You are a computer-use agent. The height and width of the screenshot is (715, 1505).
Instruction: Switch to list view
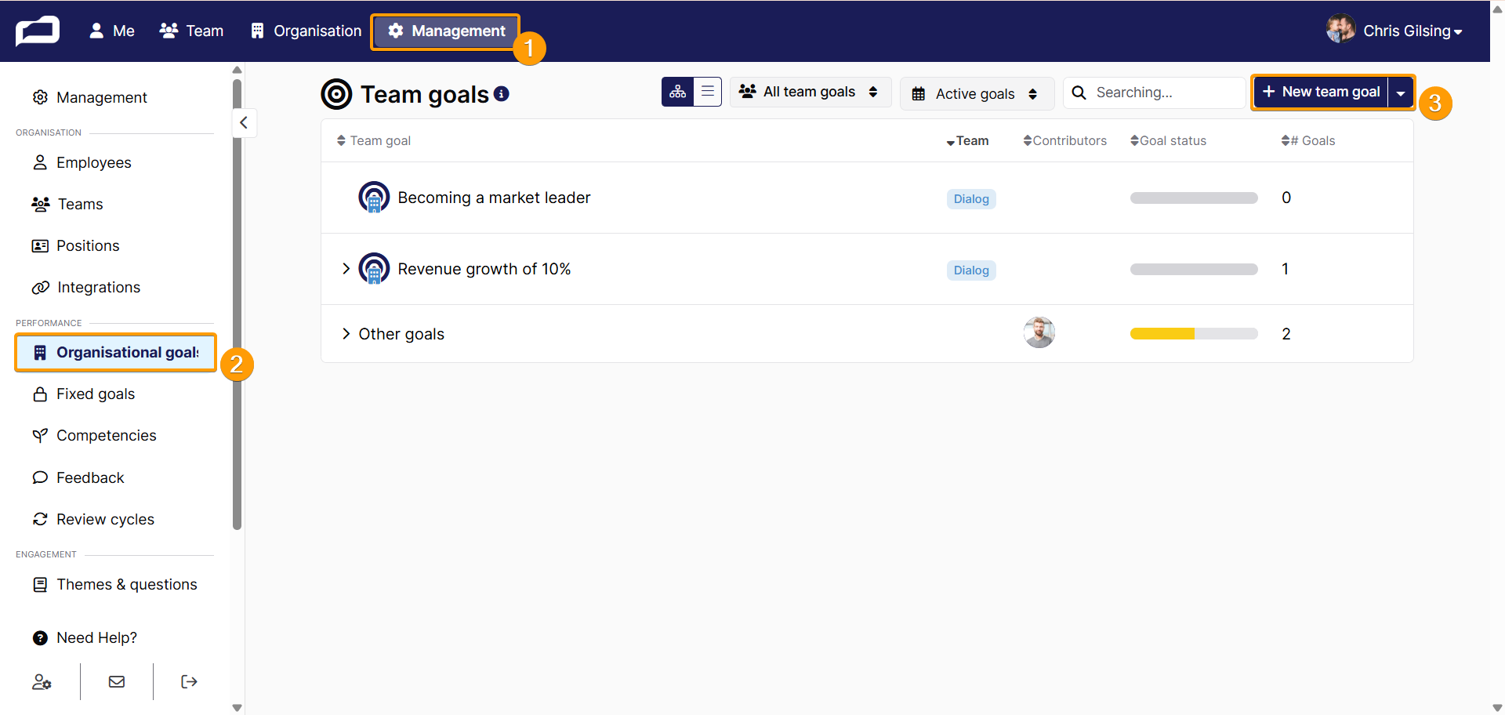pos(707,92)
